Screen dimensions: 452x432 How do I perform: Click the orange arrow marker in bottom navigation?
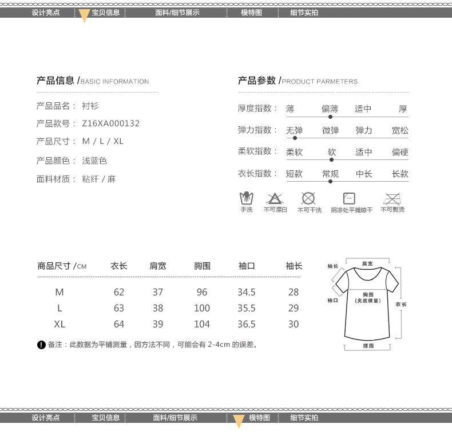239,422
